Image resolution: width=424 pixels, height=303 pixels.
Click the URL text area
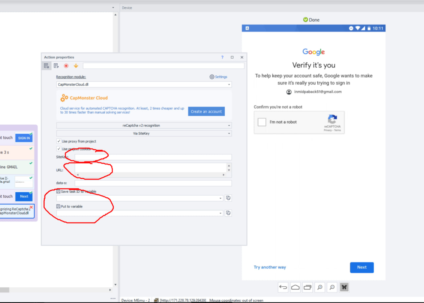tap(151, 167)
